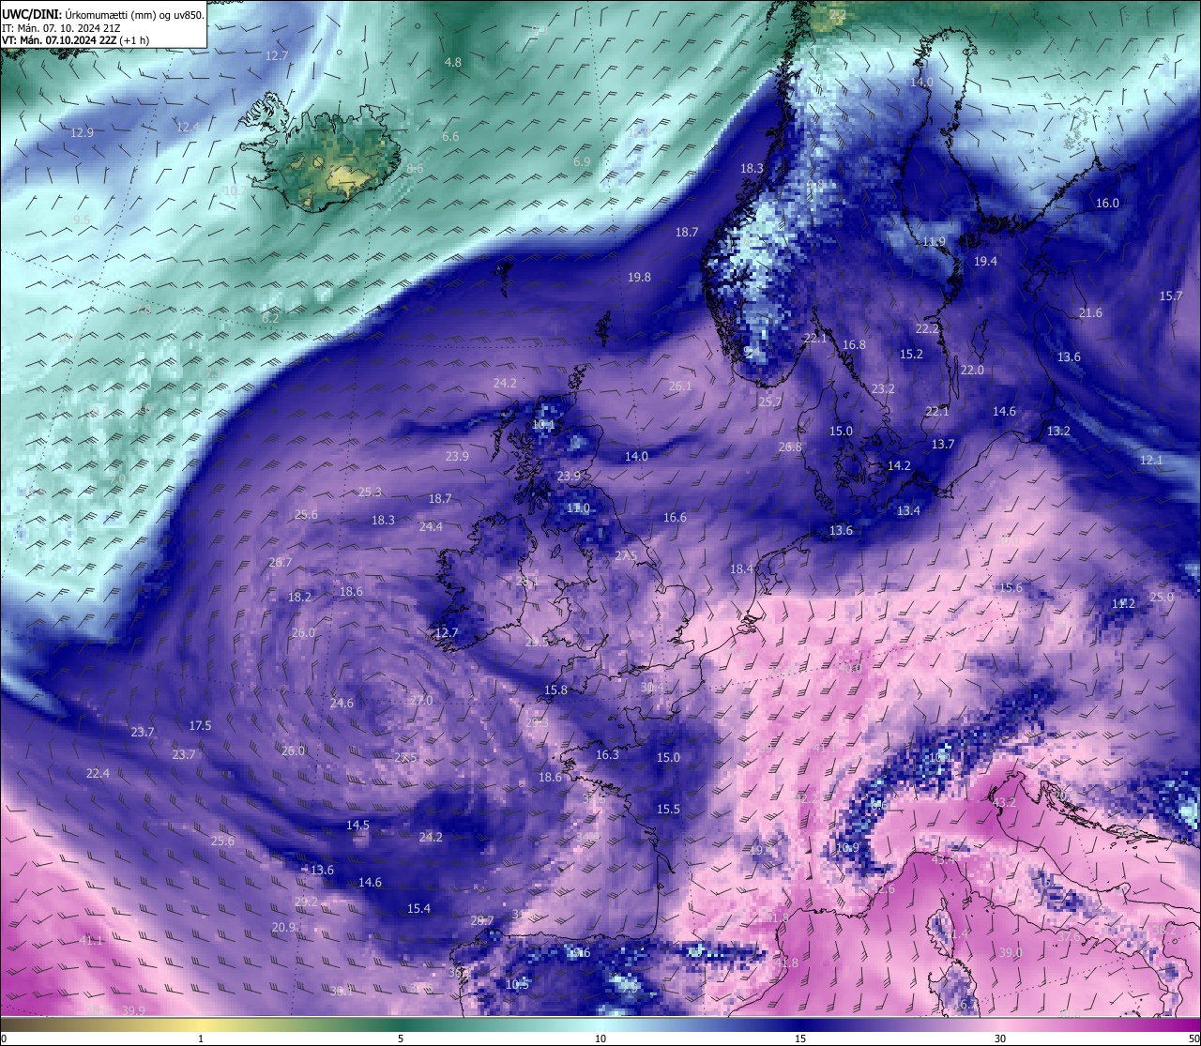This screenshot has width=1201, height=1046.
Task: Click the value 13.2 on the map
Action: click(x=1058, y=432)
